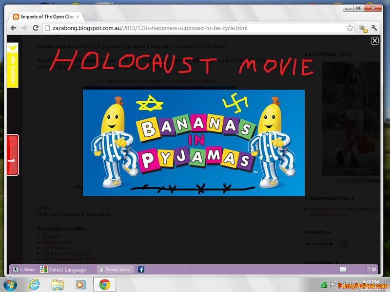The image size is (390, 292).
Task: Open Internet Explorer from the taskbar
Action: tap(34, 284)
